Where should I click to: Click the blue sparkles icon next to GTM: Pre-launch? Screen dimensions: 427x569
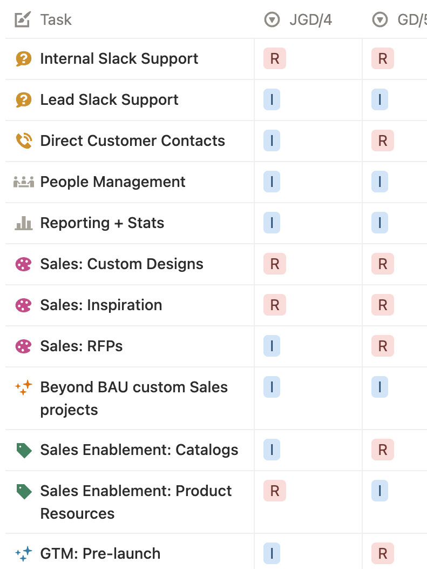pyautogui.click(x=24, y=554)
